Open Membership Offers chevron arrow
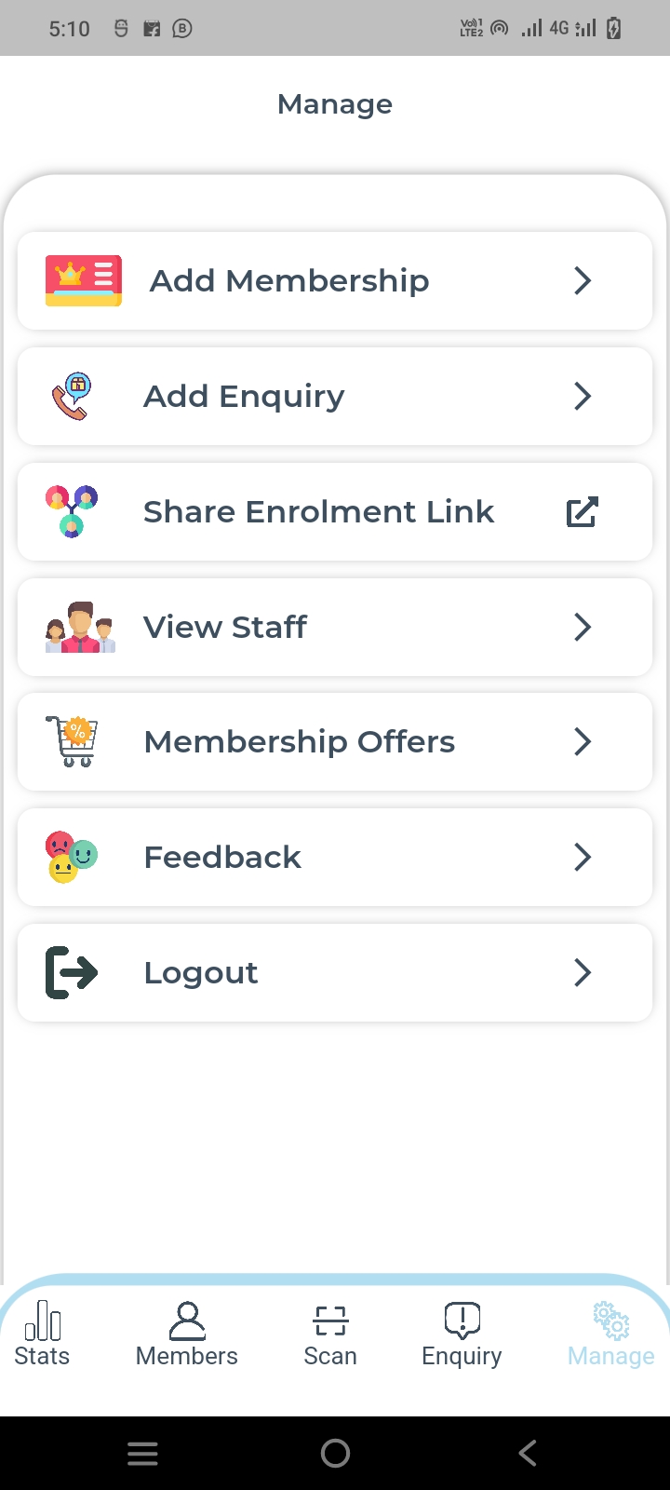670x1490 pixels. [x=583, y=741]
